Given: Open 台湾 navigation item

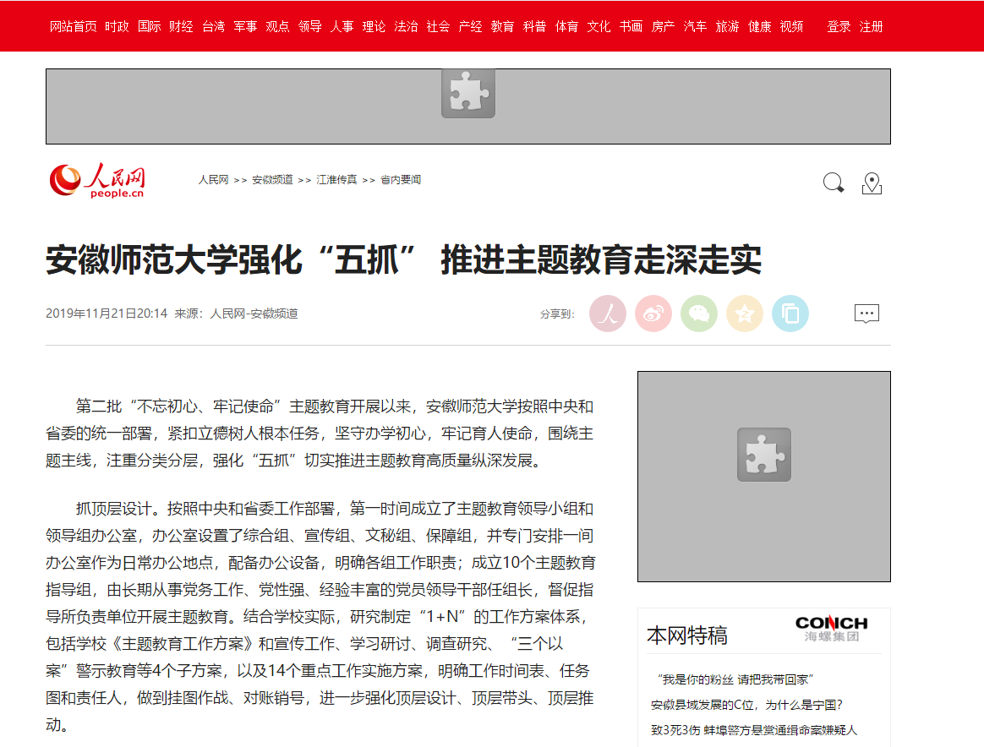Looking at the screenshot, I should click(x=213, y=26).
